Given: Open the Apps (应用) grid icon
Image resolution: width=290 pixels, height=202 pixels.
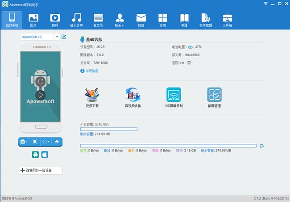Looking at the screenshot, I should [163, 18].
